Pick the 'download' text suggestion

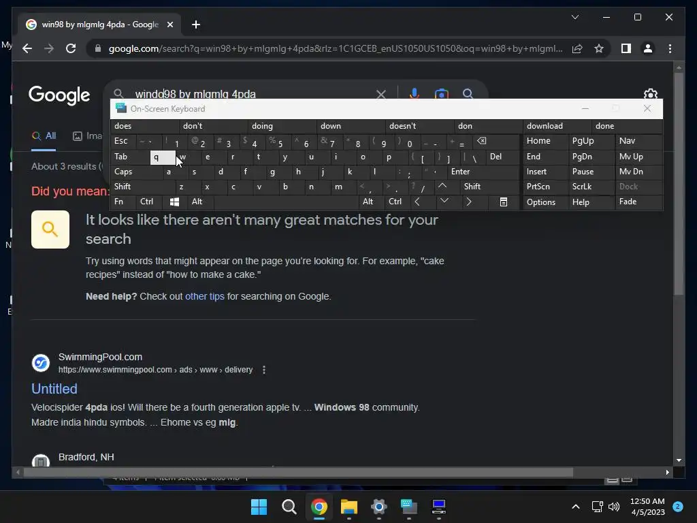[557, 126]
